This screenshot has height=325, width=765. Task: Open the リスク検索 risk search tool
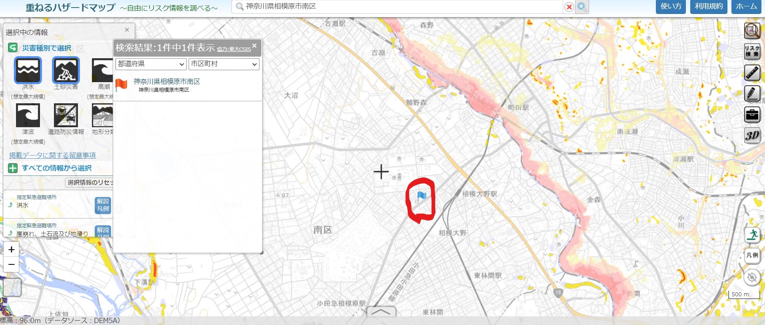point(752,51)
